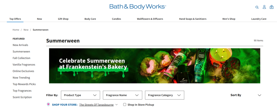Open the account profile icon
The height and width of the screenshot is (109, 277).
264,7
